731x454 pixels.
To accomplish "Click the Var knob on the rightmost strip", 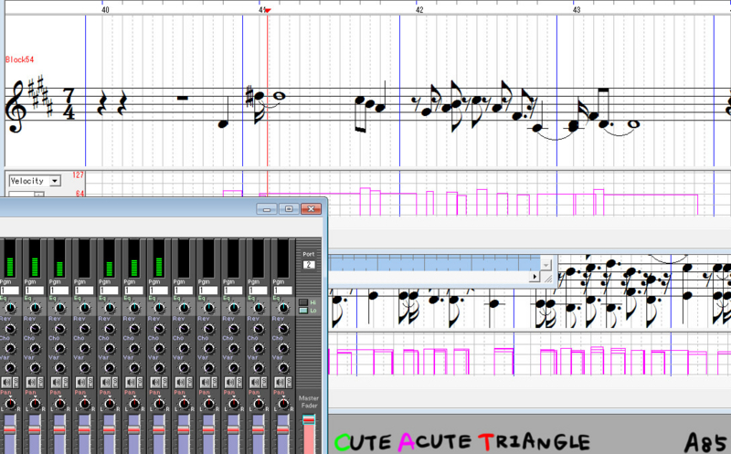I will point(283,368).
